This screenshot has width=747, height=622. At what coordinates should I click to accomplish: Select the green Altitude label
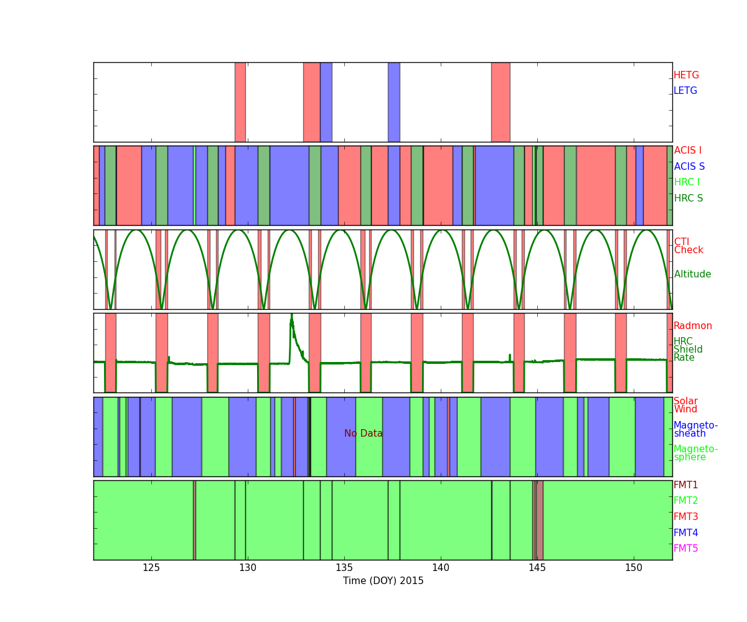point(692,274)
